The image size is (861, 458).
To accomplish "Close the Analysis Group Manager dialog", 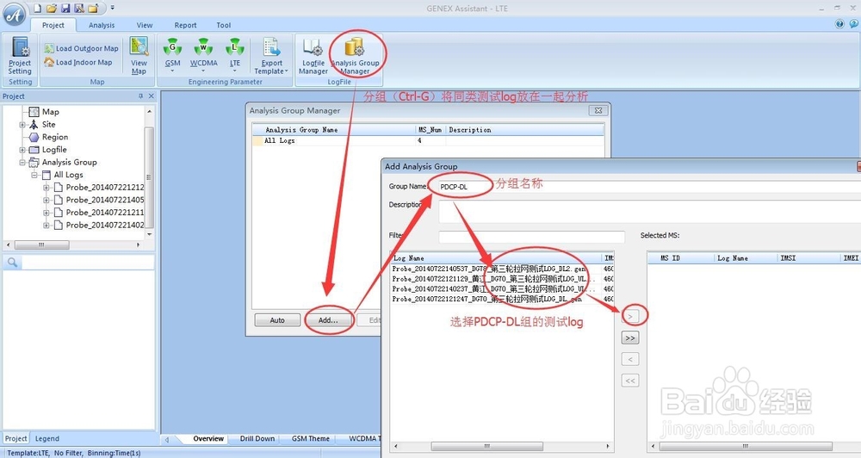I will pos(598,110).
